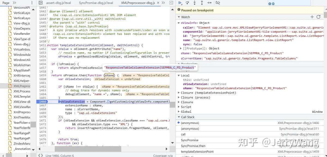Toggle the breakpoint on line 1466
This screenshot has width=327, height=157.
[43, 101]
